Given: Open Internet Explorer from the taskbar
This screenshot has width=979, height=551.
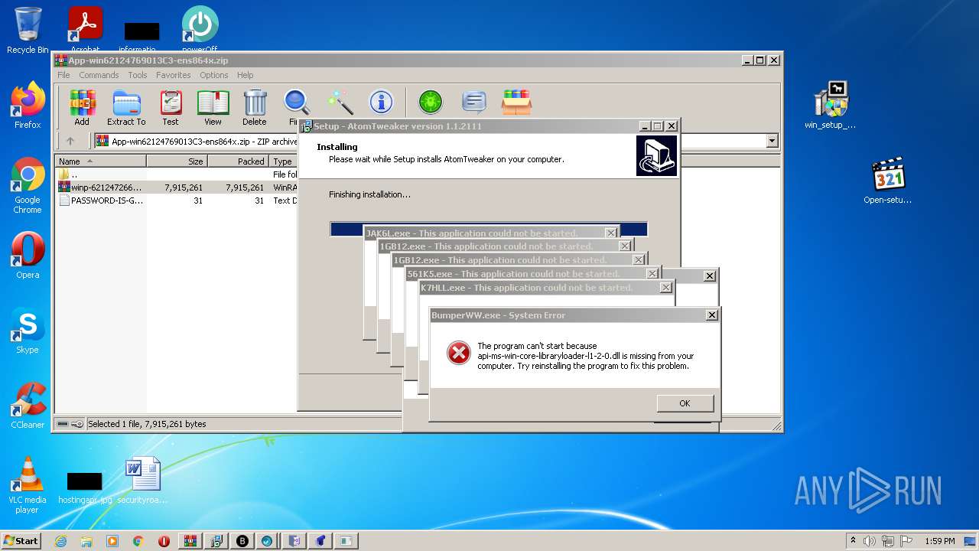Looking at the screenshot, I should 60,540.
